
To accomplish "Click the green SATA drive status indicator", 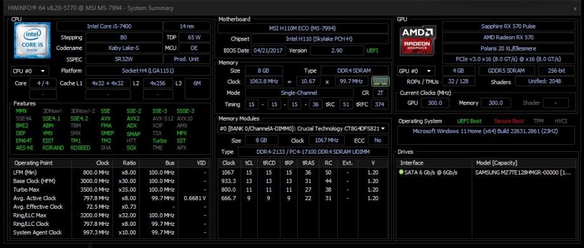I will 401,172.
